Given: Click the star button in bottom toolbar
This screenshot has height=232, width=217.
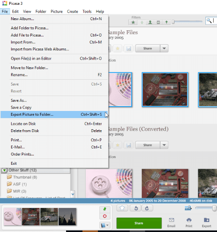Looking at the screenshot, I should coord(122,208).
